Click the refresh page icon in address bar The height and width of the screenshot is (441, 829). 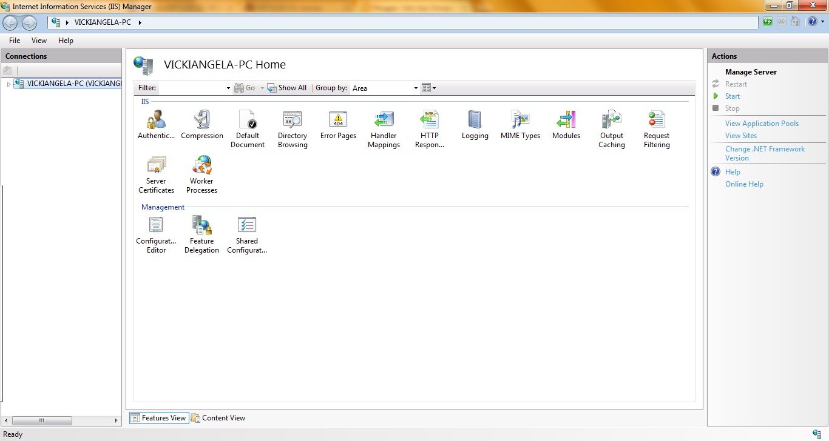coord(768,22)
